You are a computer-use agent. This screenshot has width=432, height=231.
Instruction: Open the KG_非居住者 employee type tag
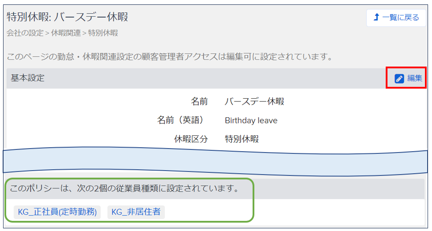click(x=136, y=212)
